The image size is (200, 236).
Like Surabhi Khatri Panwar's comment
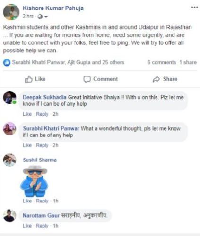[27, 145]
